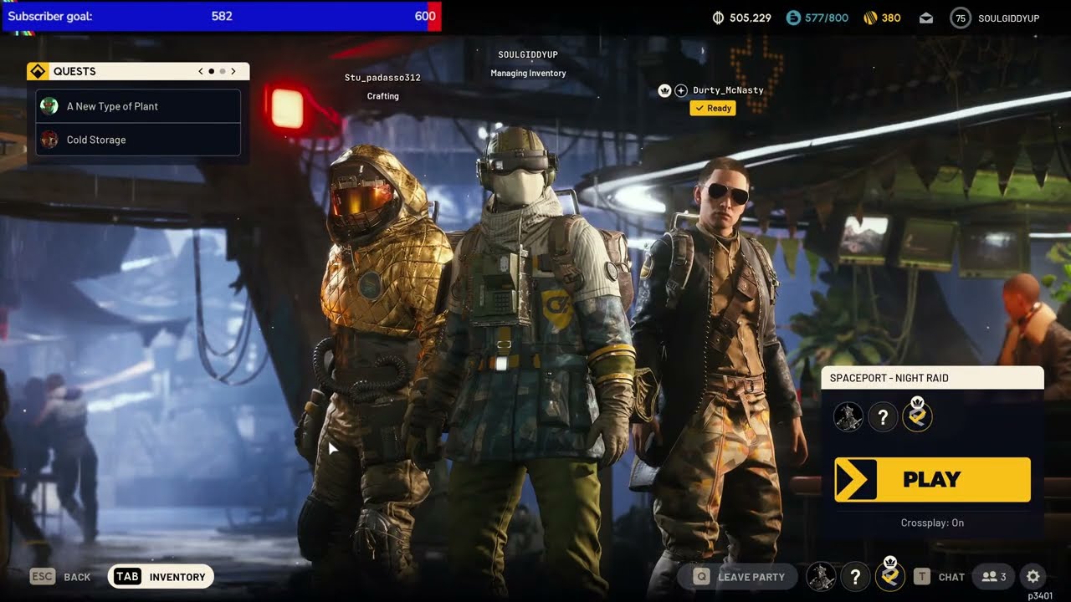Toggle the Crossplay: On setting

point(932,523)
